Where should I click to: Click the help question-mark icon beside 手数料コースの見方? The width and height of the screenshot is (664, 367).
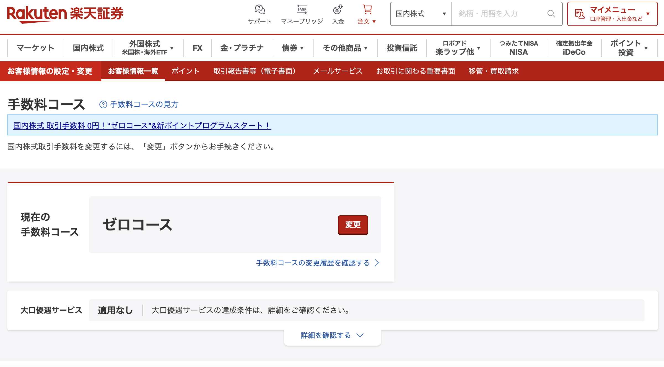103,104
